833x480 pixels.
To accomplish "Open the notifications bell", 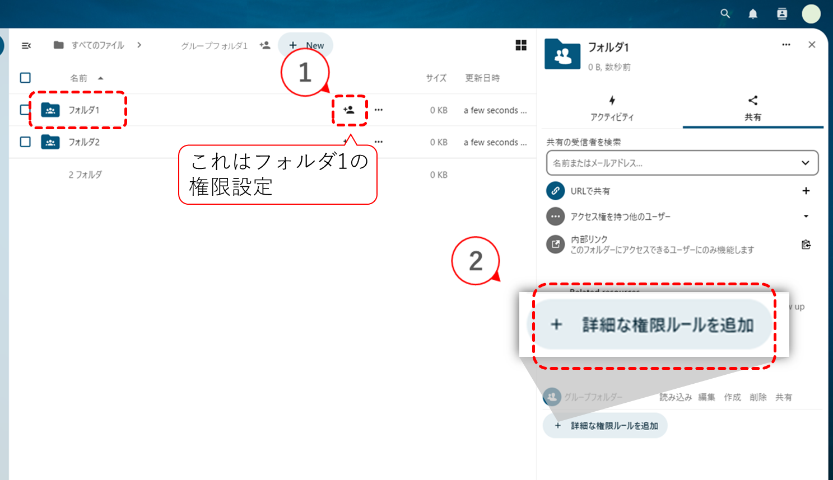I will coord(753,14).
